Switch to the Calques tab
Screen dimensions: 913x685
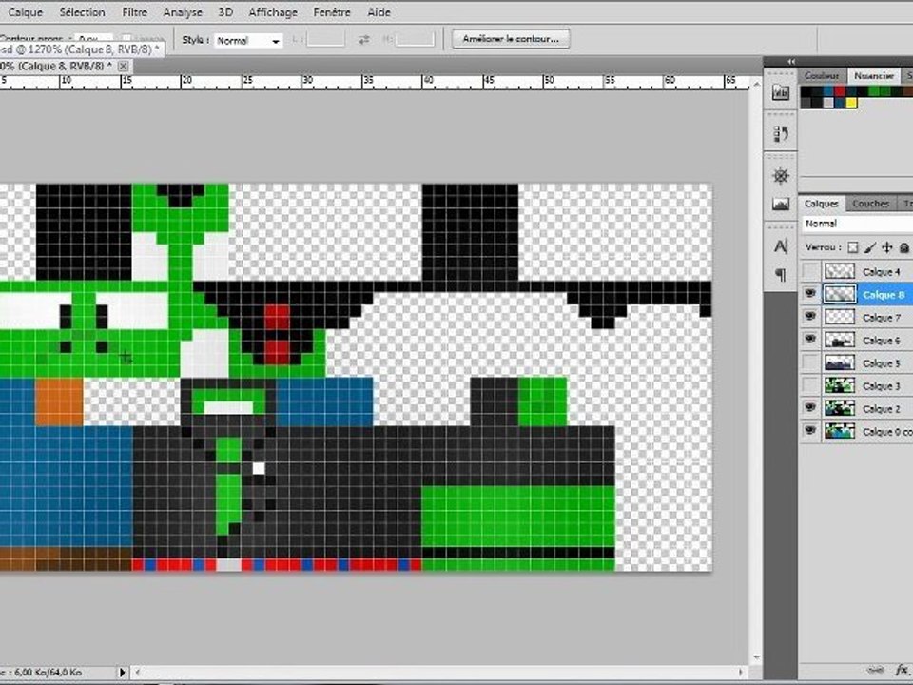821,204
